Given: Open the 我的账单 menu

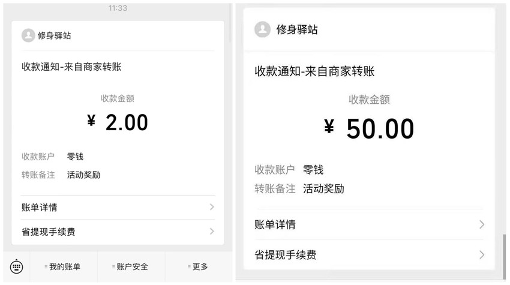Looking at the screenshot, I should coord(64,267).
